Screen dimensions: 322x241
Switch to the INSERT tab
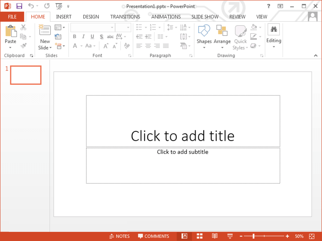tap(64, 17)
